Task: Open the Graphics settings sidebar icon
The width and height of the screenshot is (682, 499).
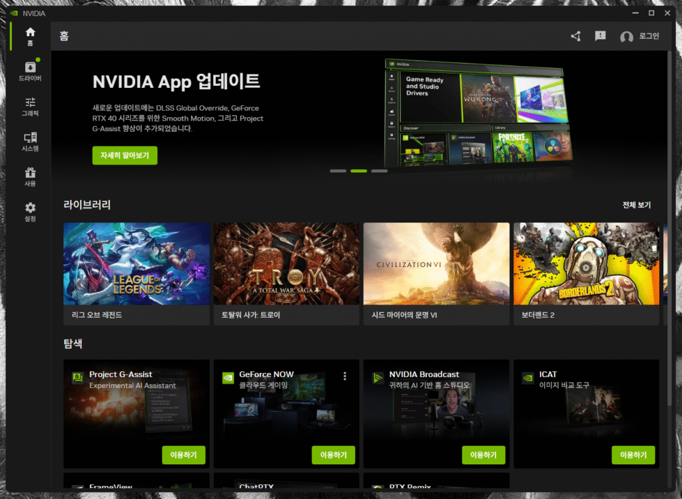Action: [x=30, y=107]
